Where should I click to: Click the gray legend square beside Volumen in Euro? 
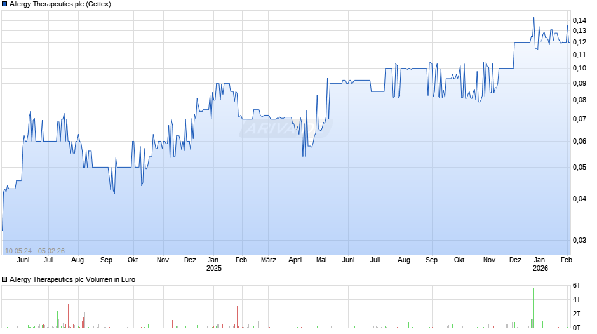pyautogui.click(x=4, y=280)
